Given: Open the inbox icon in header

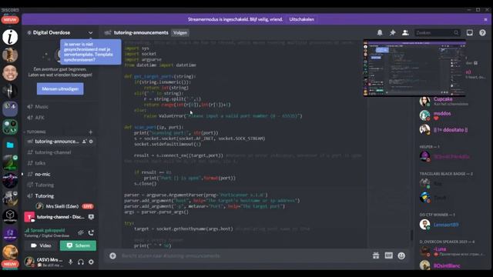Looking at the screenshot, I should tap(469, 32).
